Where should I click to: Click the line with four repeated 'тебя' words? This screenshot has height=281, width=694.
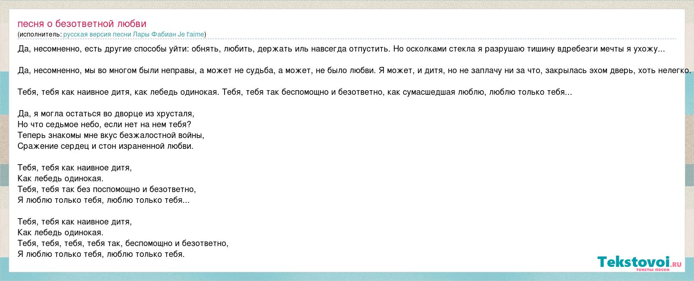point(123,244)
